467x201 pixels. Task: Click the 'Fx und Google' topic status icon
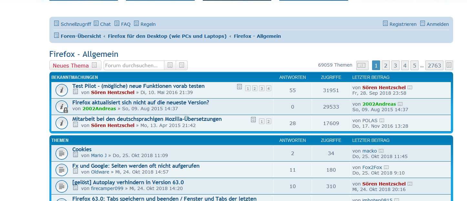61,170
